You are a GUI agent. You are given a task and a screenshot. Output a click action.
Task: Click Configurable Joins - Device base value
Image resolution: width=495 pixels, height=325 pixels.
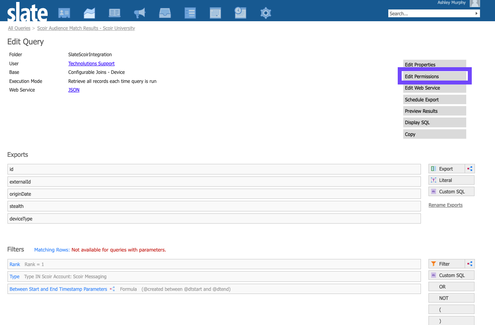96,72
